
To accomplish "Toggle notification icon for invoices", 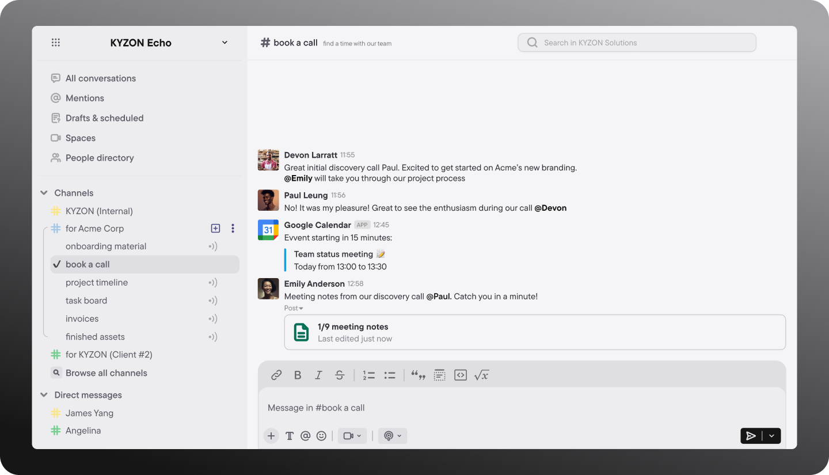I will [x=213, y=319].
